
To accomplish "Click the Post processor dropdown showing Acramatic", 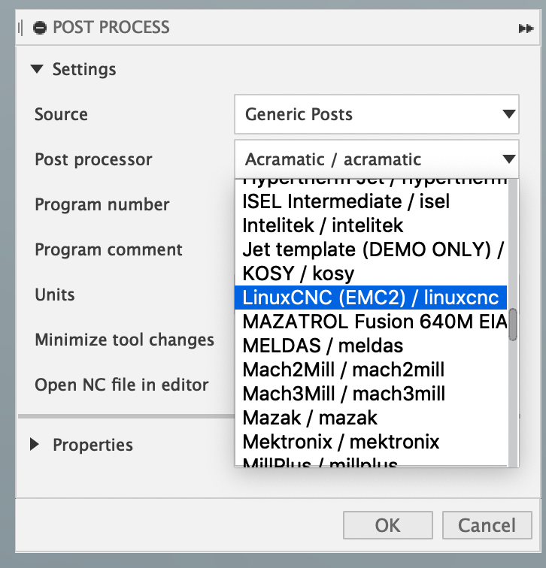I will click(x=376, y=159).
